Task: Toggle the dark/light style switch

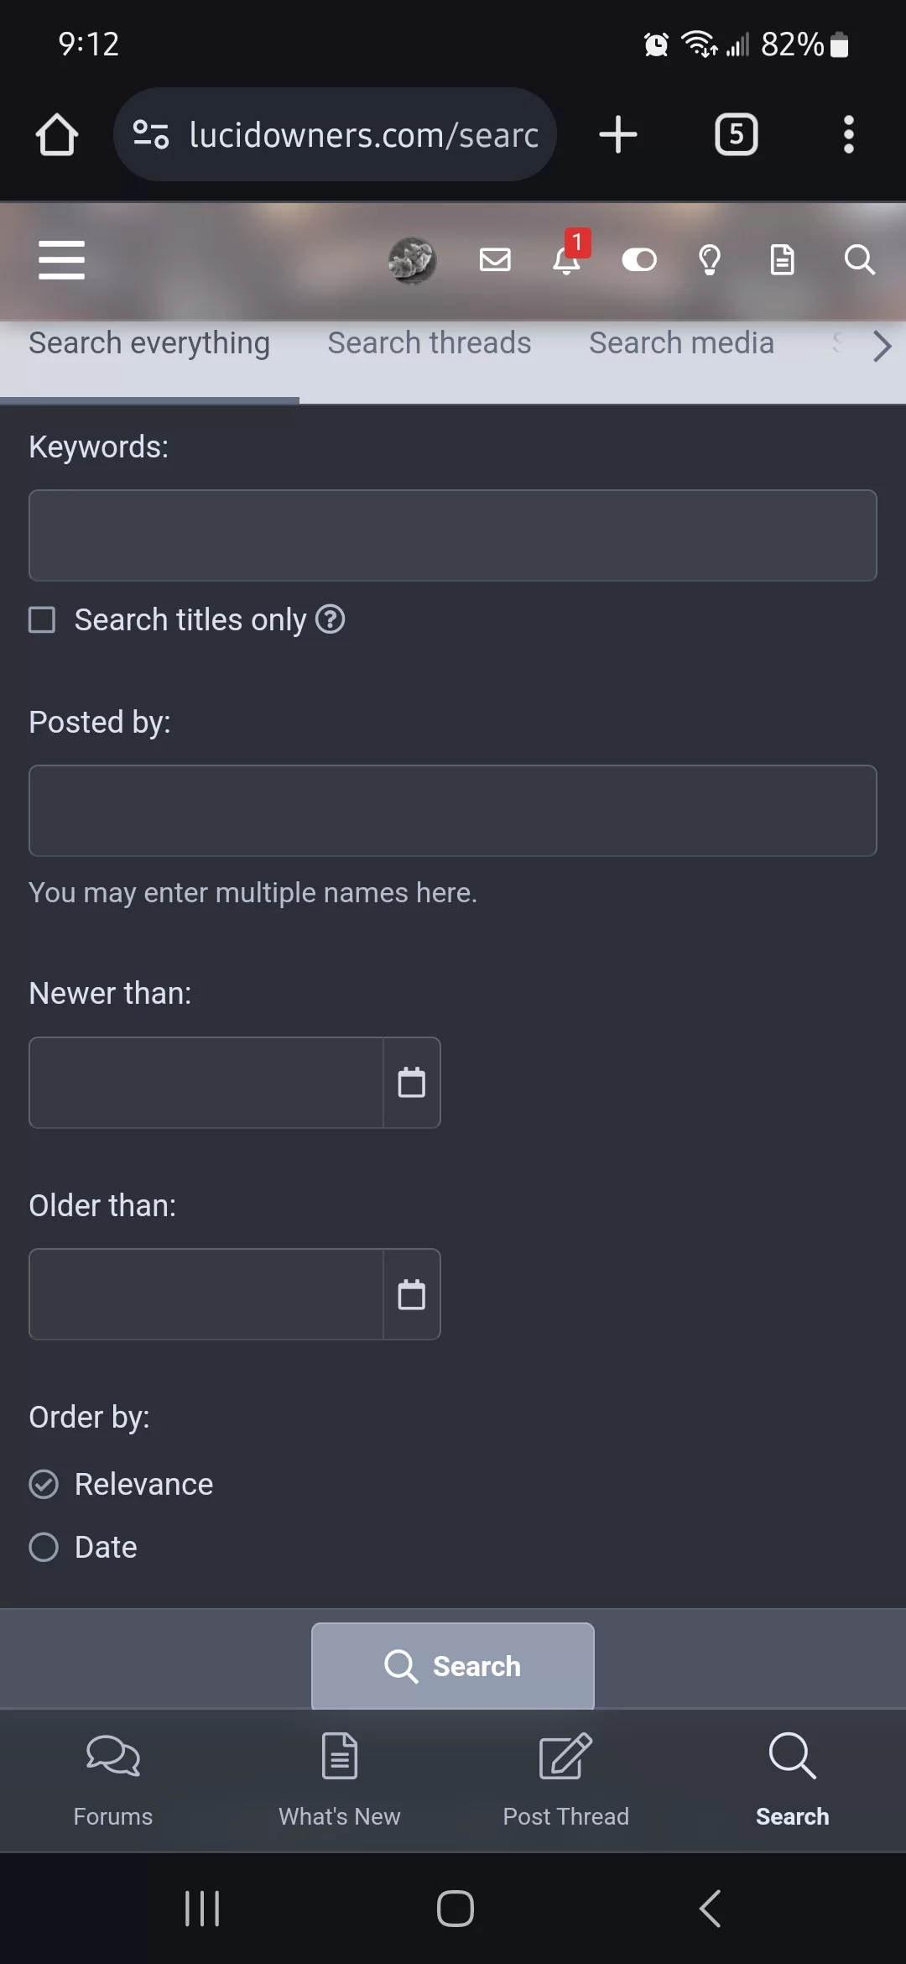Action: [x=639, y=260]
